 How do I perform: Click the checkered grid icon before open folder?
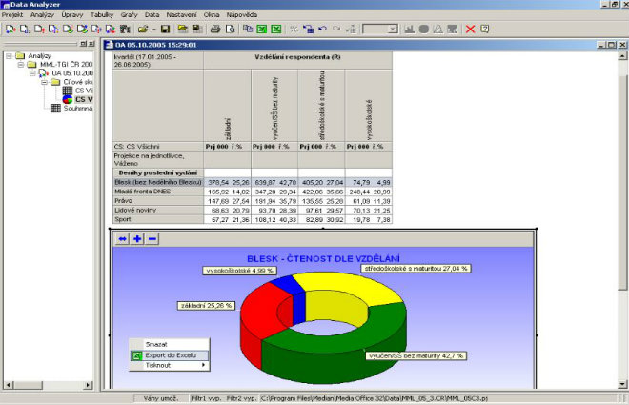pyautogui.click(x=125, y=29)
